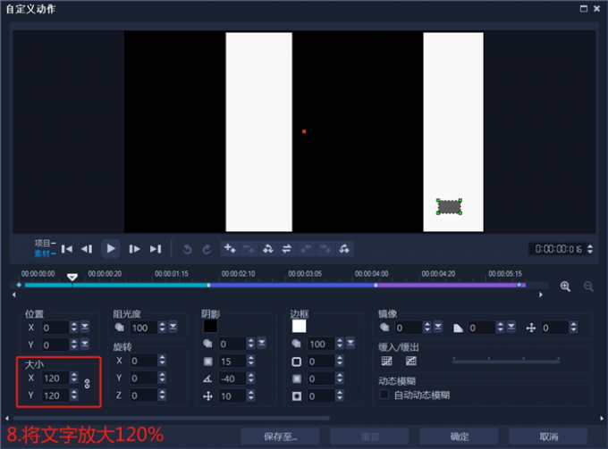Open the shadow opacity slider dropdown
This screenshot has height=449, width=608.
tap(262, 343)
